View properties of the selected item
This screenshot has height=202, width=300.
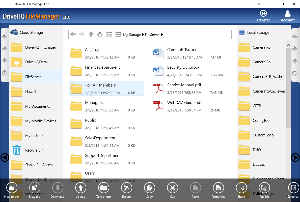coord(218,188)
